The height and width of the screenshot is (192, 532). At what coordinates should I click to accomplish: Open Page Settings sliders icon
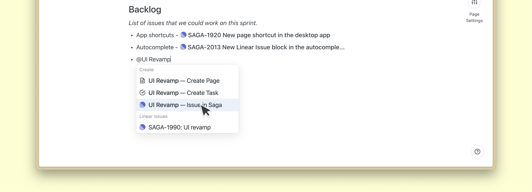[x=474, y=3]
